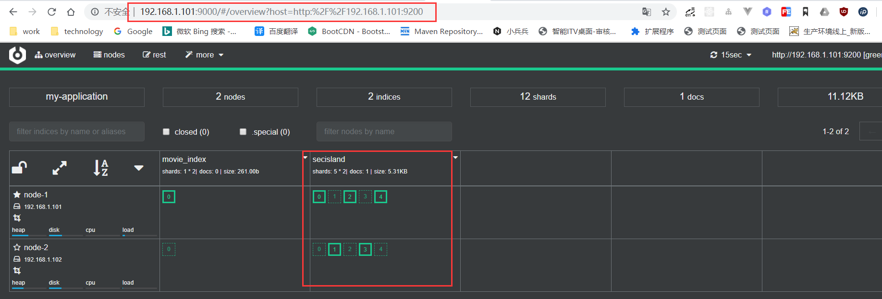Image resolution: width=882 pixels, height=299 pixels.
Task: Select movie_index shard 0 on node-1
Action: (x=169, y=196)
